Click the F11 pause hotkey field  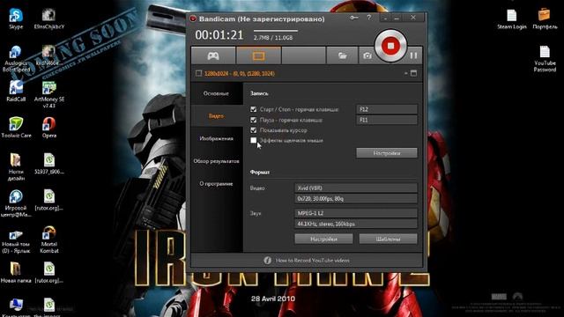[387, 120]
